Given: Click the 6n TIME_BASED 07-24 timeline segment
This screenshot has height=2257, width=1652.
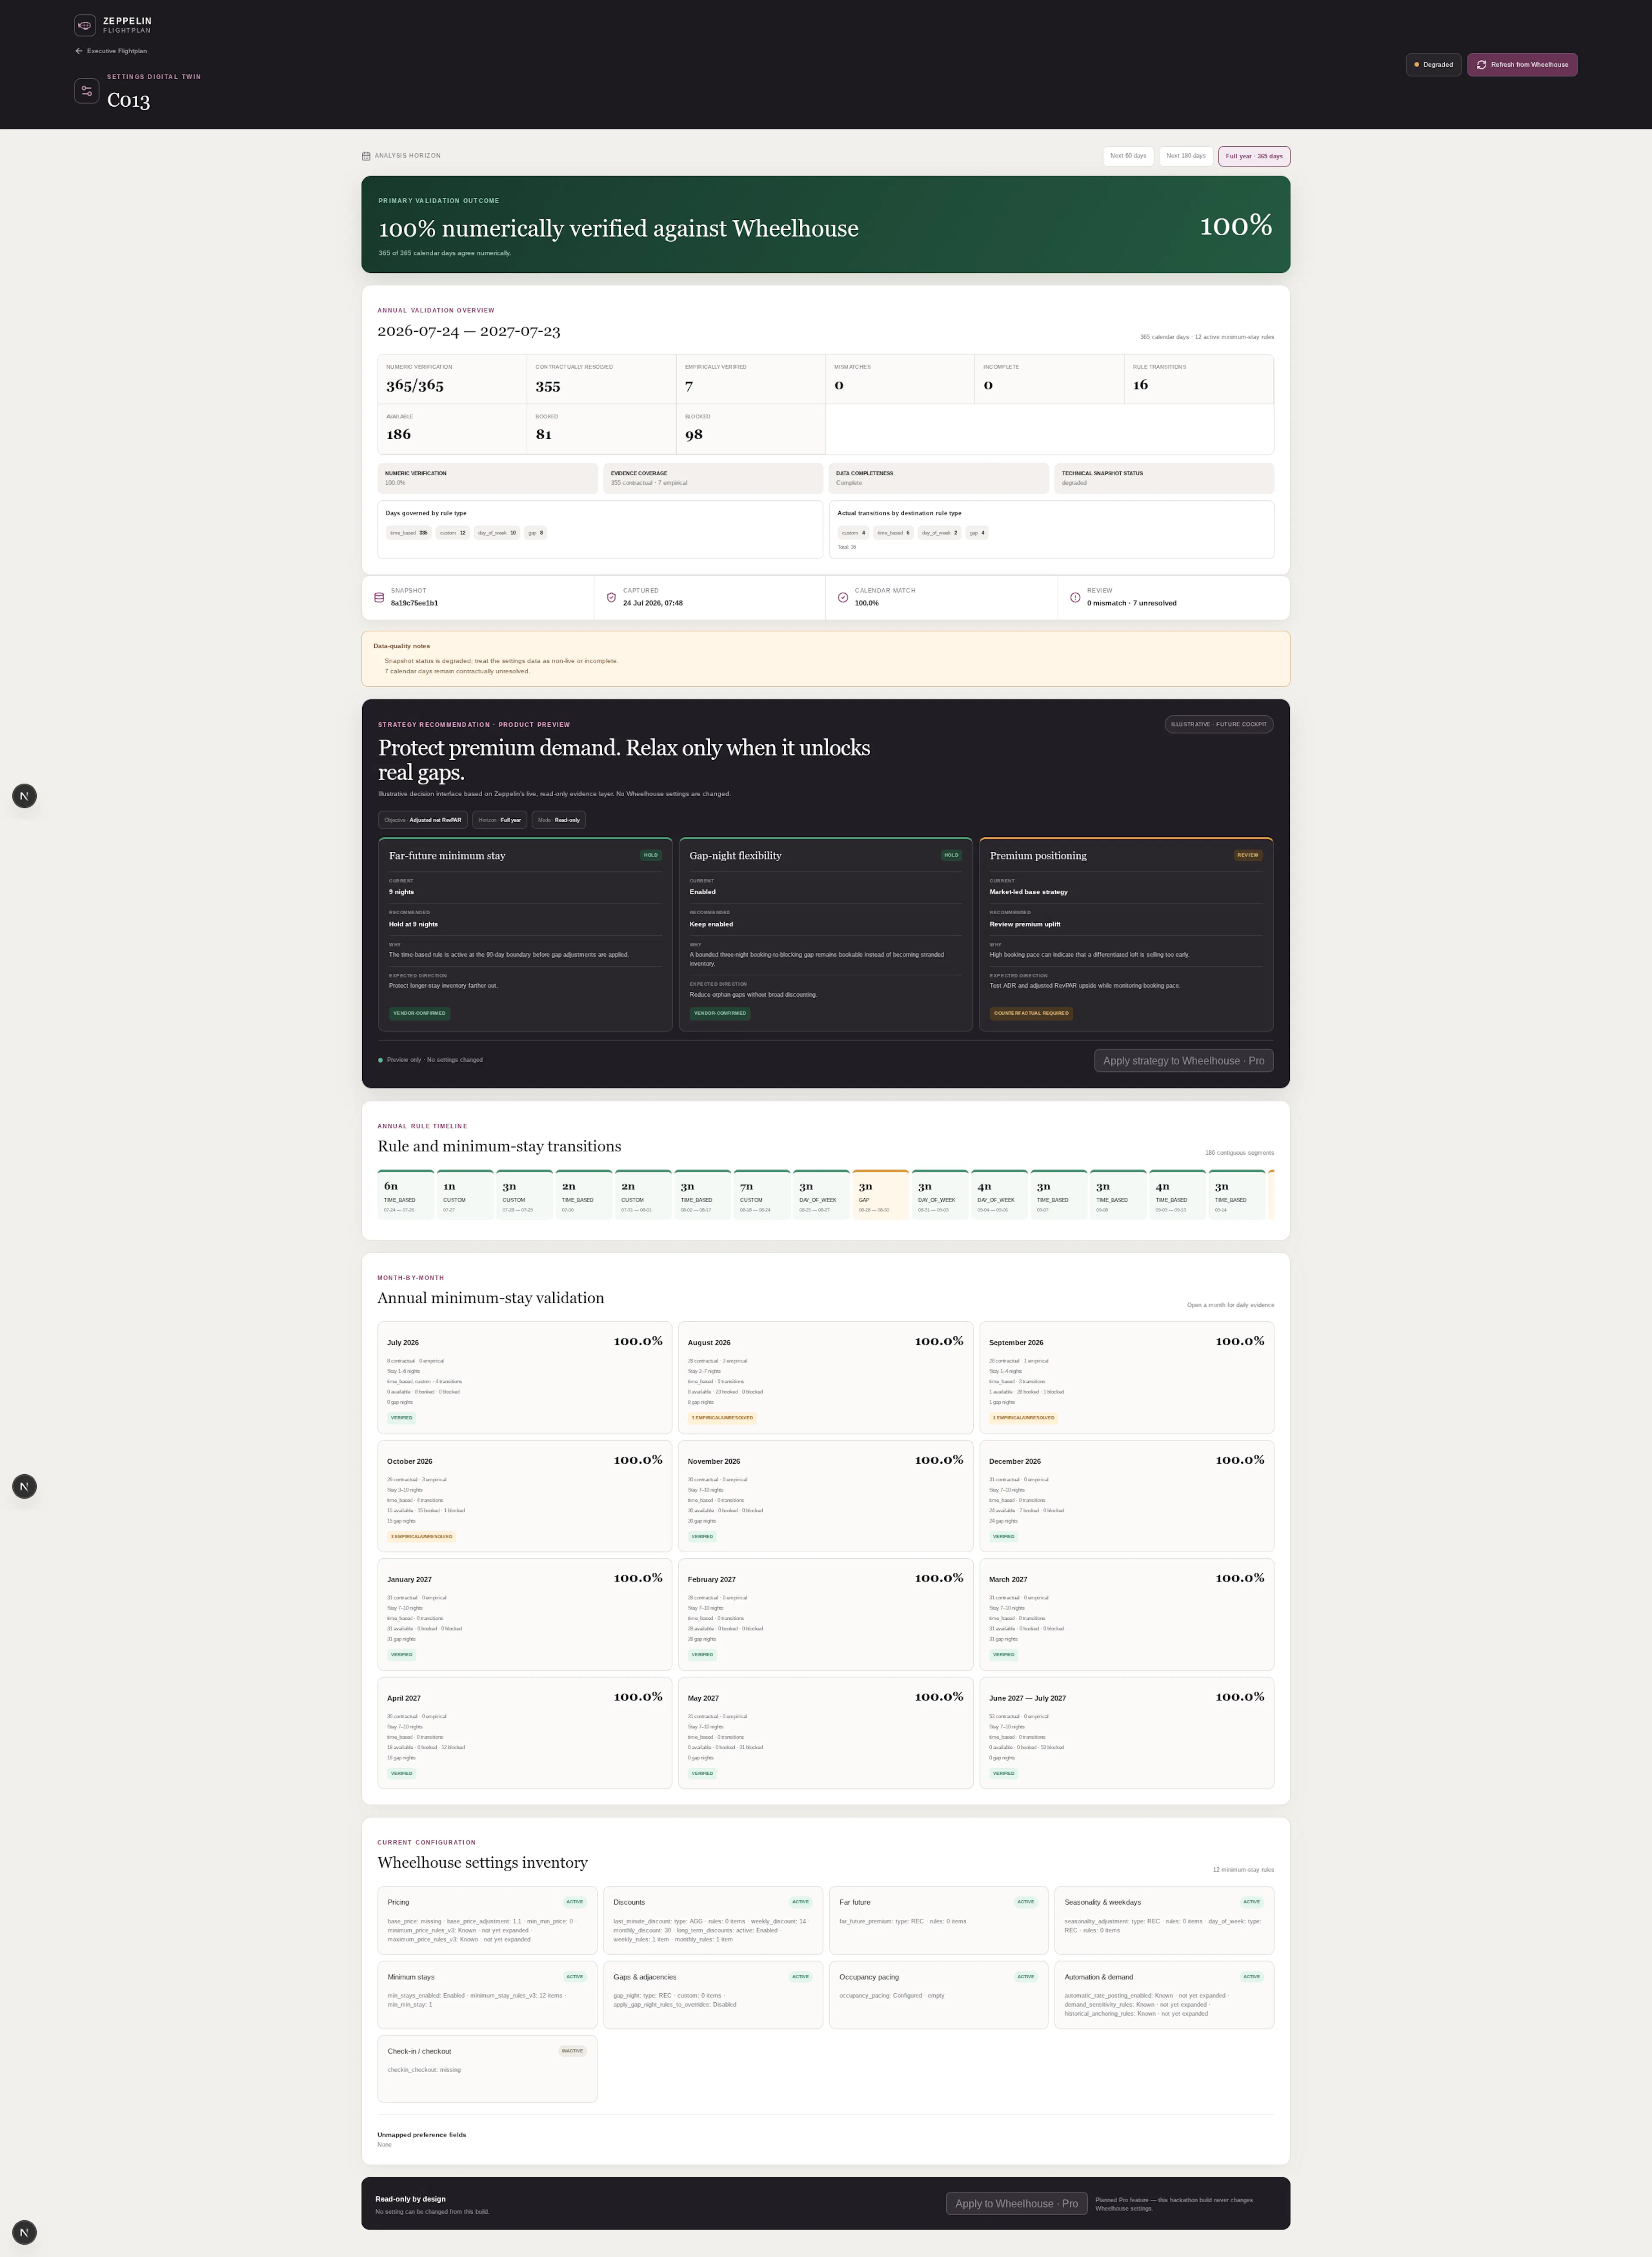Looking at the screenshot, I should click(406, 1195).
